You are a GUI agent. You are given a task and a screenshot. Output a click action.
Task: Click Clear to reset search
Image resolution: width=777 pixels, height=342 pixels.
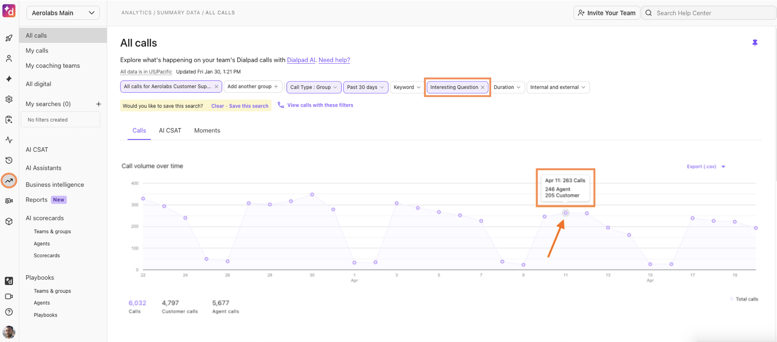click(218, 106)
